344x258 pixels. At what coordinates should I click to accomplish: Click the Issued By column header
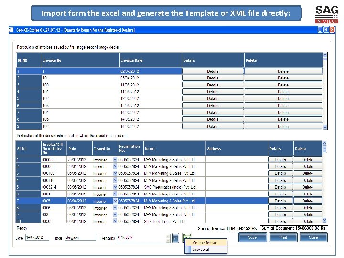105,149
